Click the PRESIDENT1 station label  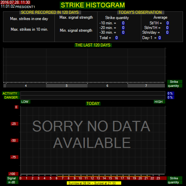tap(25, 7)
